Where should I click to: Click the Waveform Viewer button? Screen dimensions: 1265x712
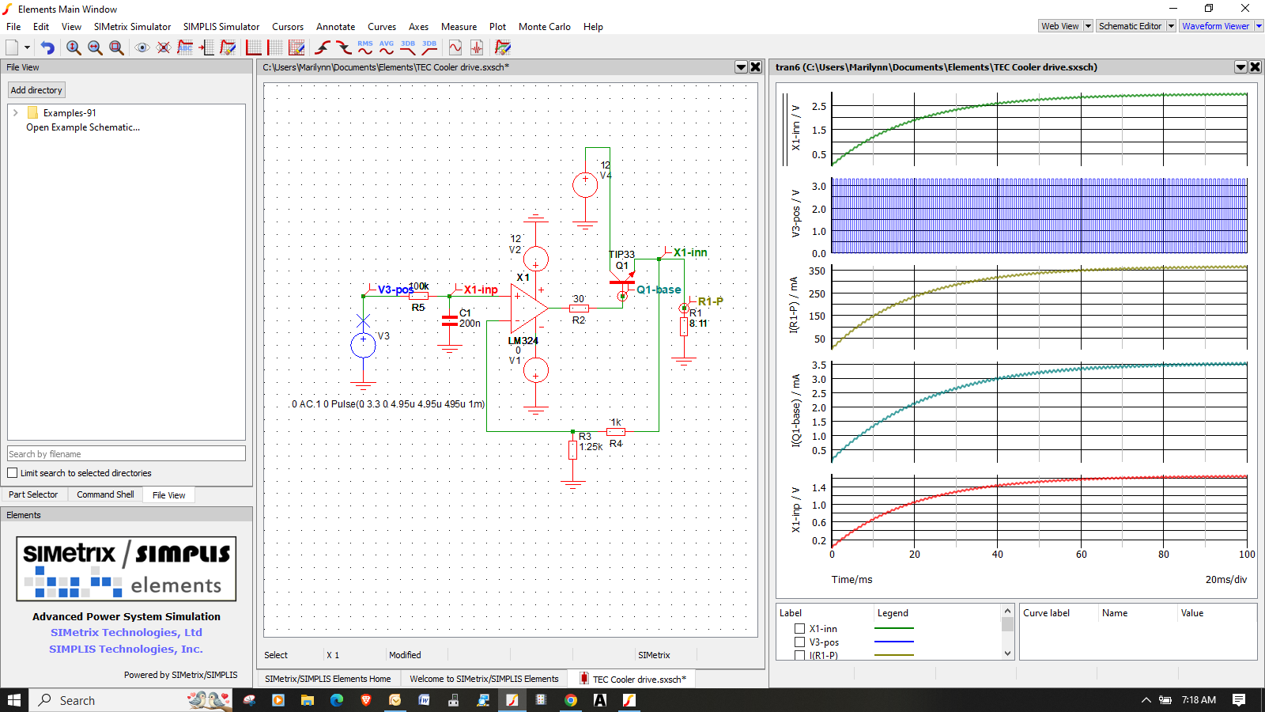1216,26
